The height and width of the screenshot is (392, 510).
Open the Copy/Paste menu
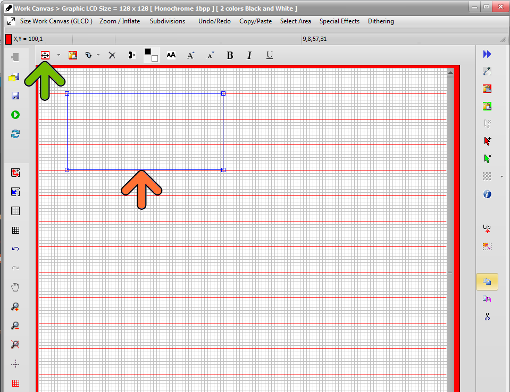click(256, 21)
